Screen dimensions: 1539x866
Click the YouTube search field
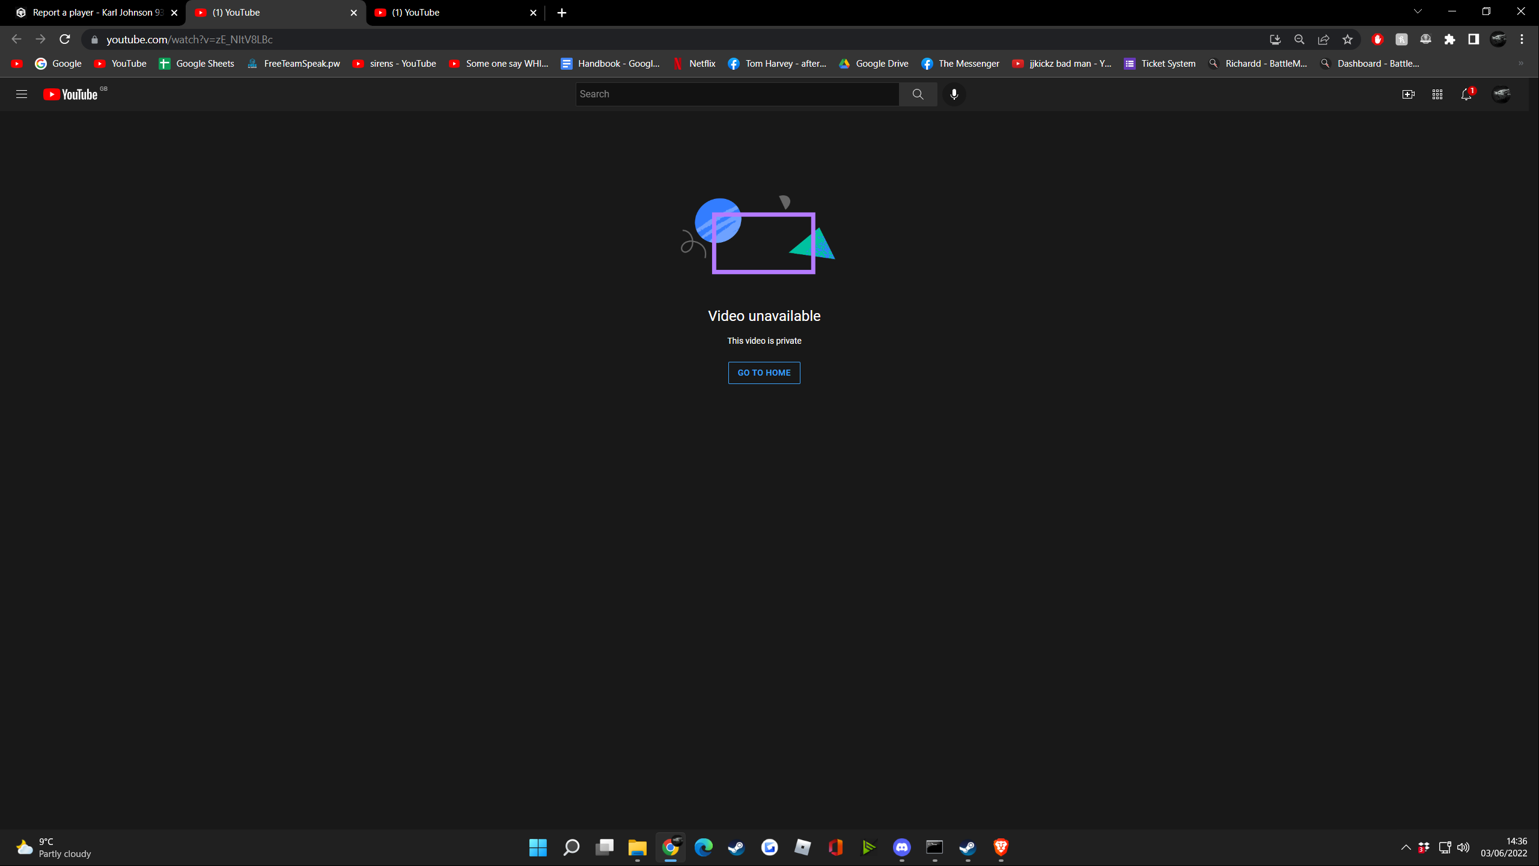pyautogui.click(x=737, y=94)
